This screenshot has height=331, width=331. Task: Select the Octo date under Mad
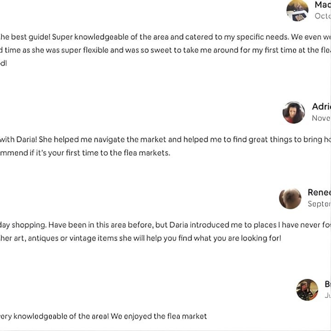(323, 16)
